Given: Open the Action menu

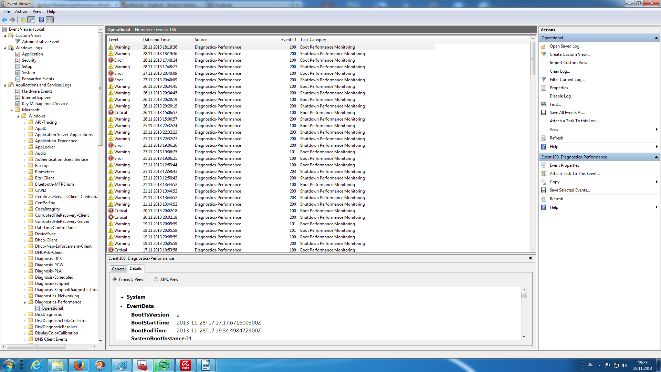Looking at the screenshot, I should (x=21, y=11).
